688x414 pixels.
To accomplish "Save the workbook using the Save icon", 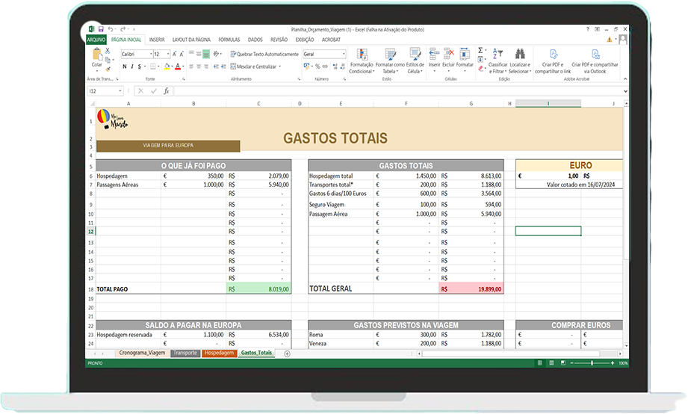I will (100, 28).
